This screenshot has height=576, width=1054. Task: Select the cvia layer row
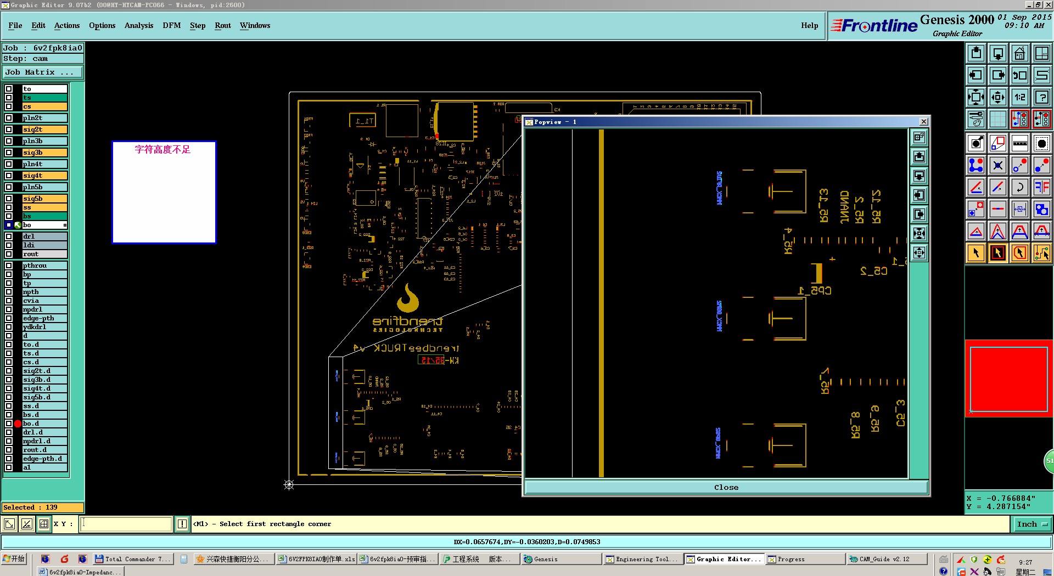click(x=44, y=301)
